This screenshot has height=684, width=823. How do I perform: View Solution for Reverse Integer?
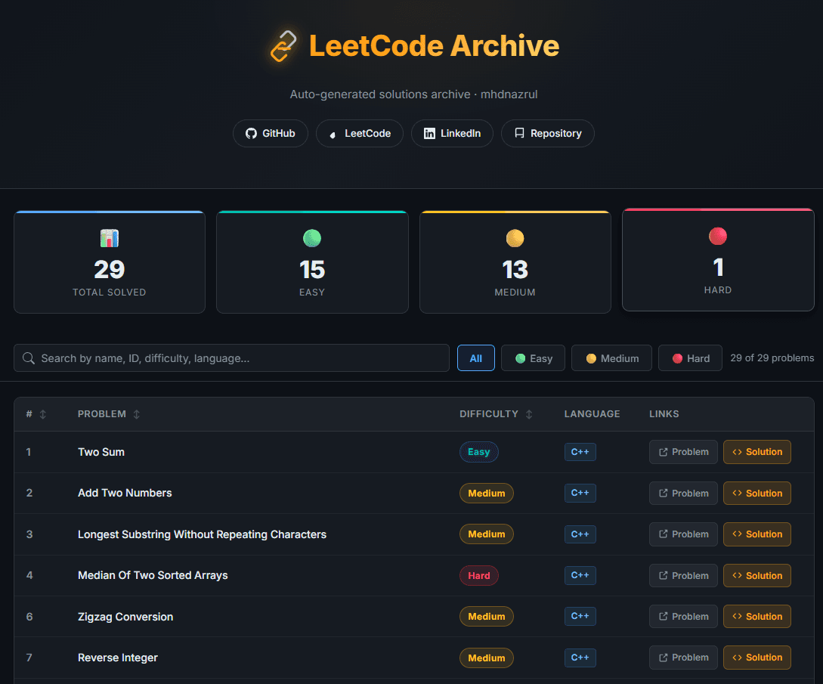click(756, 658)
